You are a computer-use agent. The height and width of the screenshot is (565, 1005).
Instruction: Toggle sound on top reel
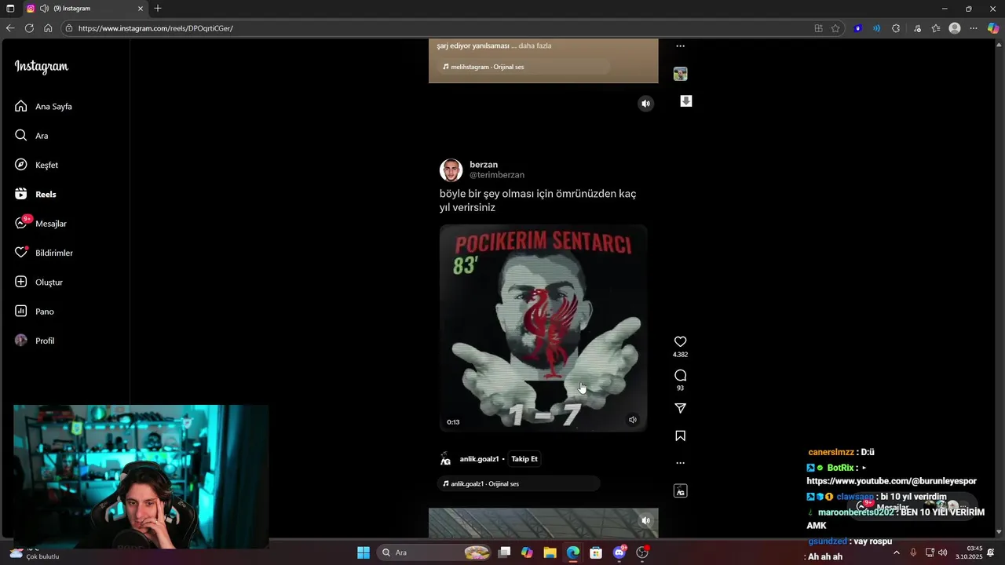(x=645, y=104)
